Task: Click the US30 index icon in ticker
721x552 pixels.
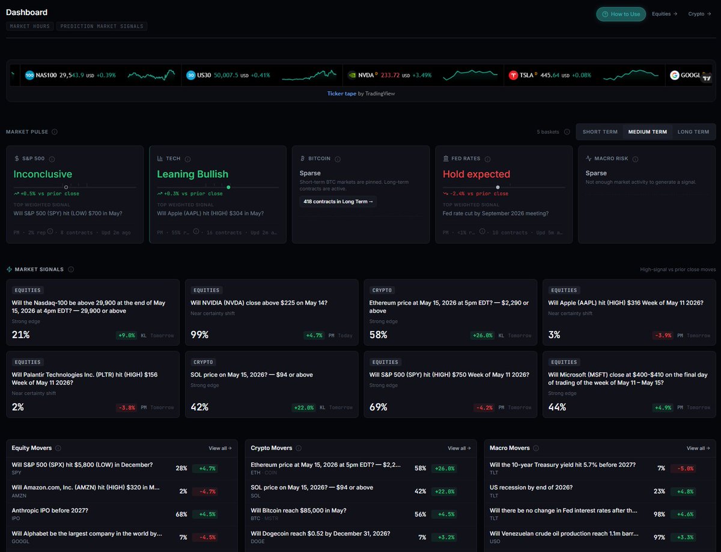Action: click(x=191, y=75)
